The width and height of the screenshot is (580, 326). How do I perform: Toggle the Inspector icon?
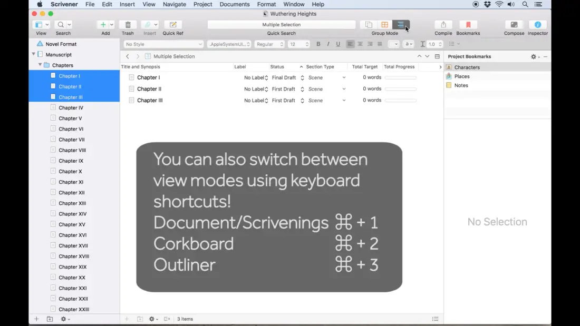(538, 25)
